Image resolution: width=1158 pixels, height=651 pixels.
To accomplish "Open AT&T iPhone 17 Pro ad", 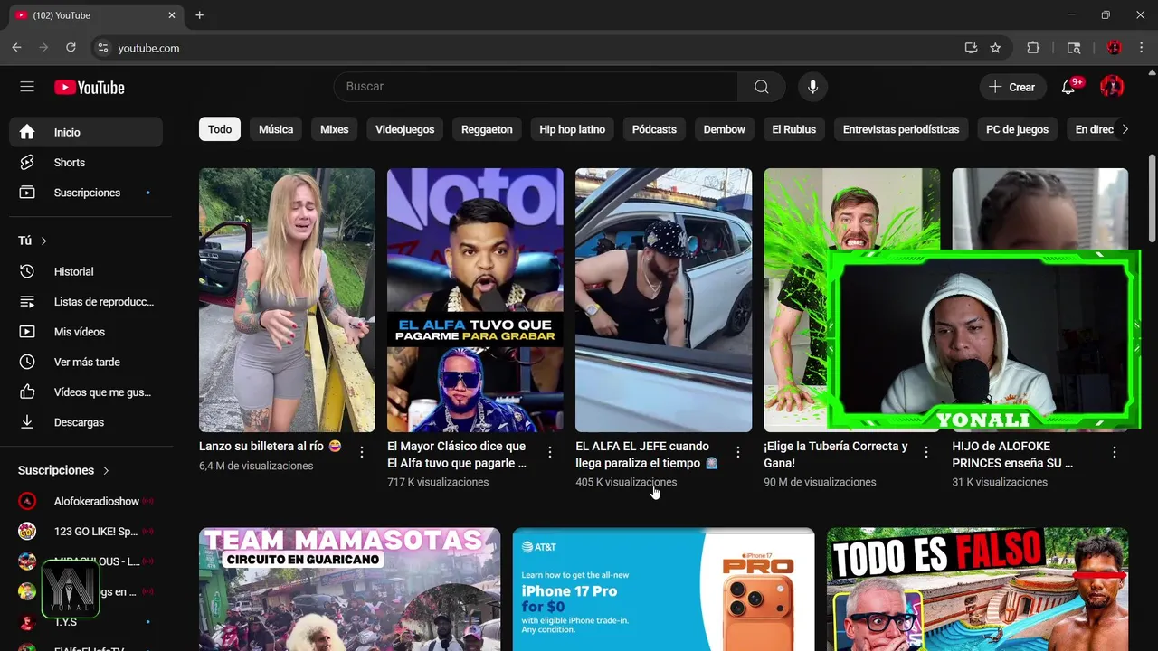I will 663,590.
